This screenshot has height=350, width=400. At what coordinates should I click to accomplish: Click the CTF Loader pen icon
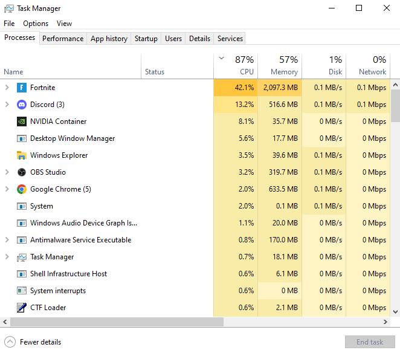click(x=22, y=308)
